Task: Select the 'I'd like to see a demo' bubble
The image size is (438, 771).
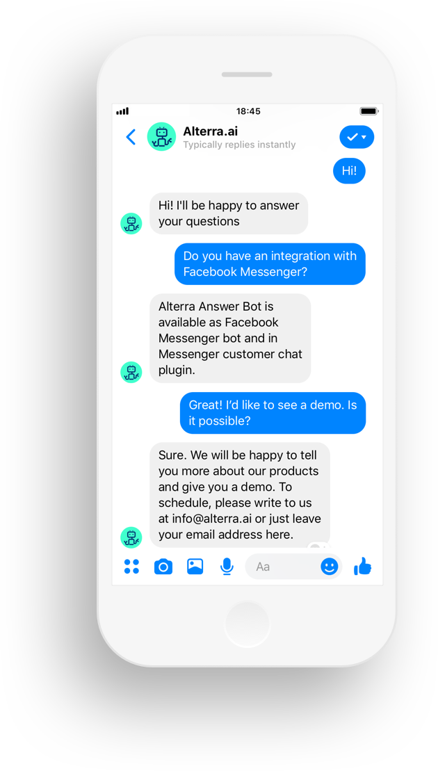Action: click(273, 413)
